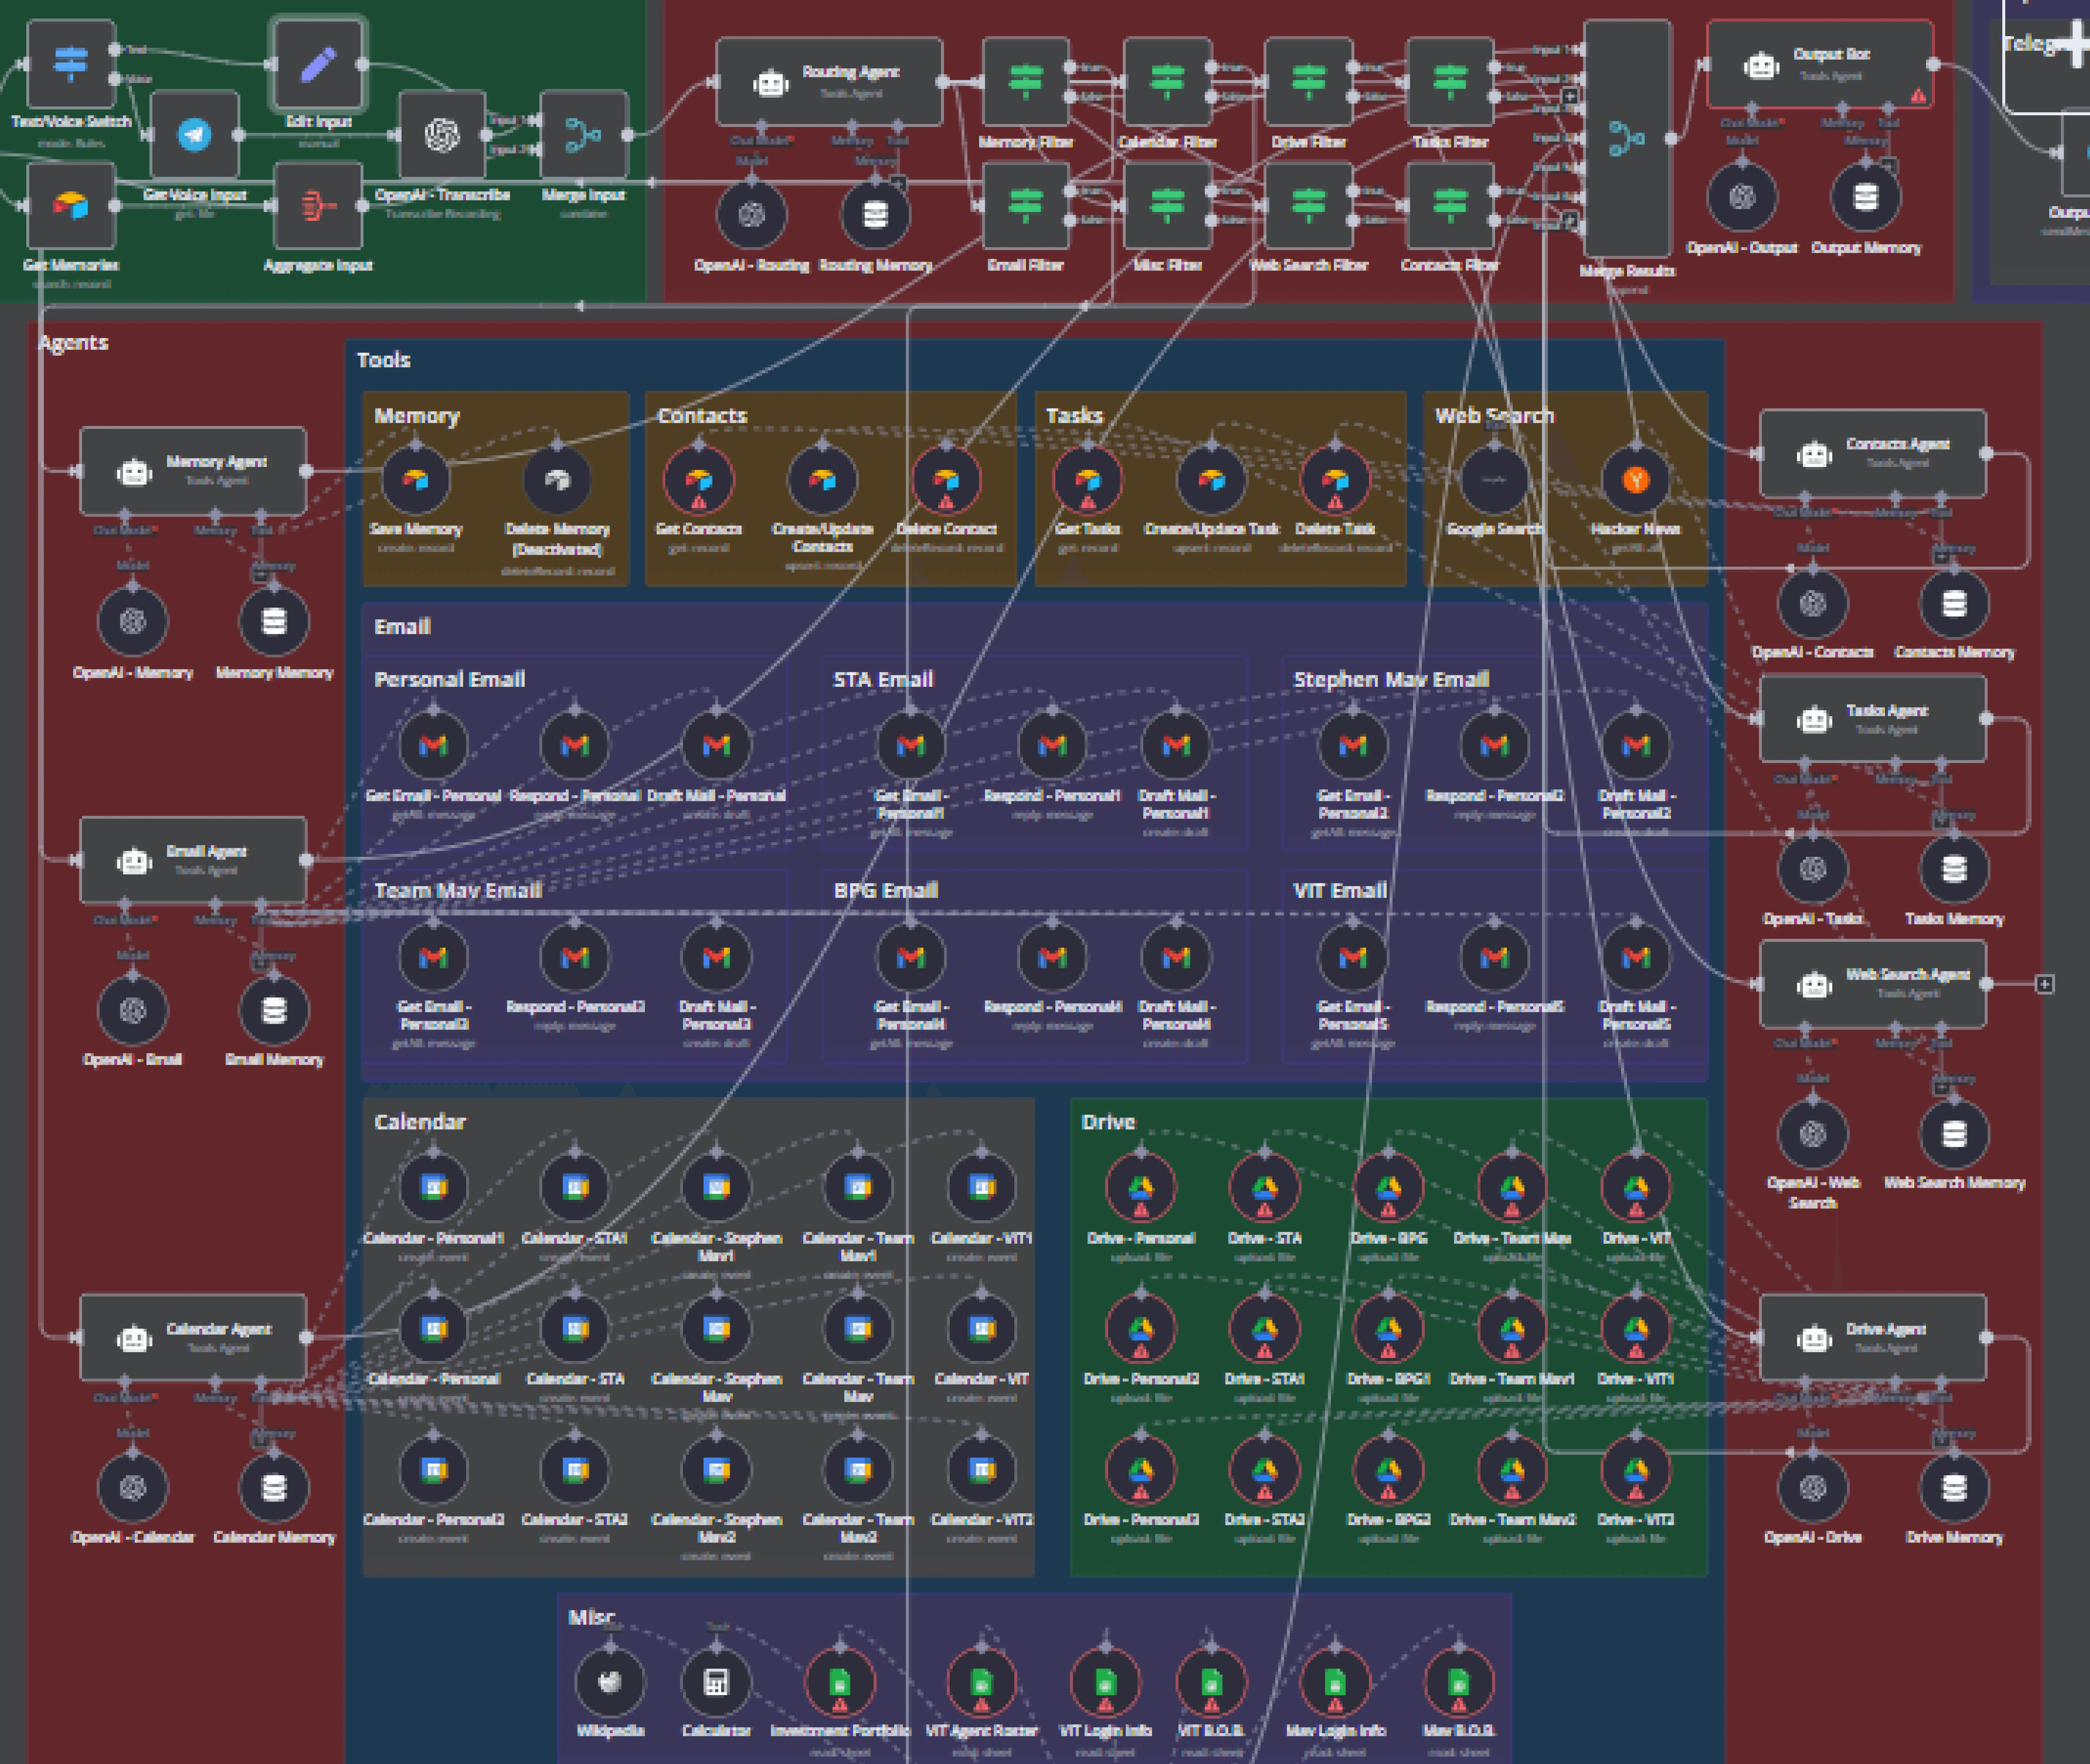This screenshot has height=1764, width=2090.
Task: Open the OpenAI - Transcribe node
Action: 442,135
